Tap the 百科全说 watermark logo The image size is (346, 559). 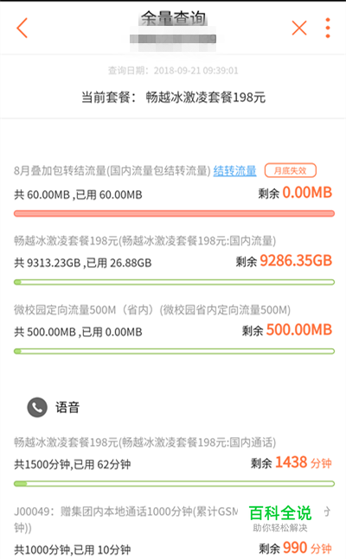click(280, 518)
